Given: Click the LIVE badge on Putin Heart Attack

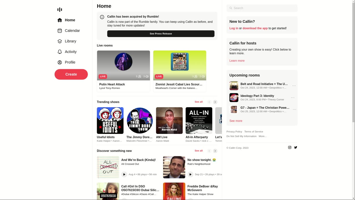Looking at the screenshot, I should click(103, 76).
